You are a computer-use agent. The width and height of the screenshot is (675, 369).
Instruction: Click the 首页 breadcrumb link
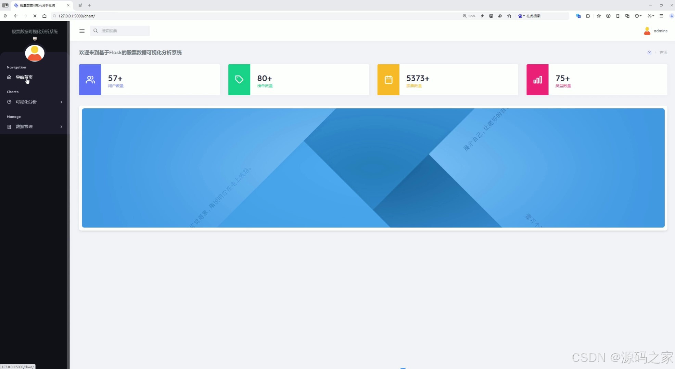(x=663, y=53)
